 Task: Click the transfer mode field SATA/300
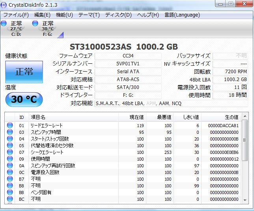pyautogui.click(x=128, y=87)
